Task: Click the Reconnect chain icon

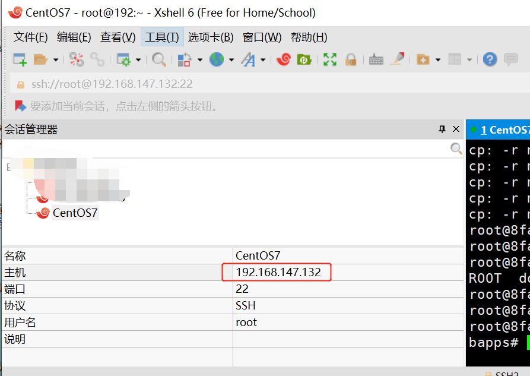Action: (x=97, y=59)
